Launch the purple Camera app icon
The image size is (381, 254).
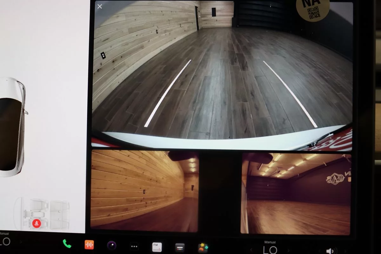coord(111,245)
